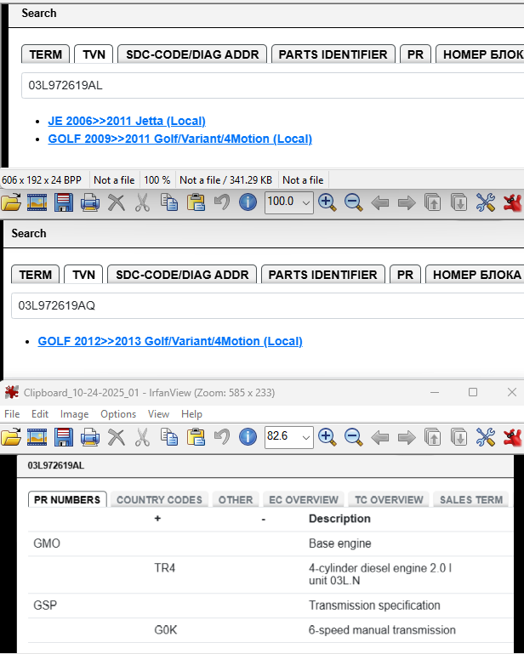Settings tools icon in toolbar showing 100.0 zoom
Viewport: 524px width, 654px height.
[x=486, y=202]
